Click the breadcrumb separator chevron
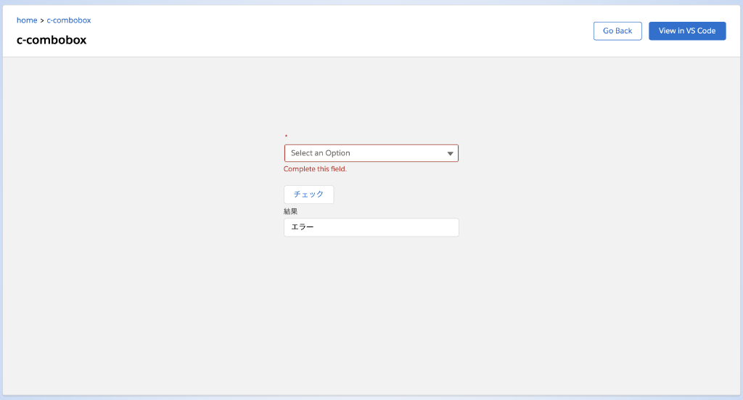743x400 pixels. click(x=41, y=20)
